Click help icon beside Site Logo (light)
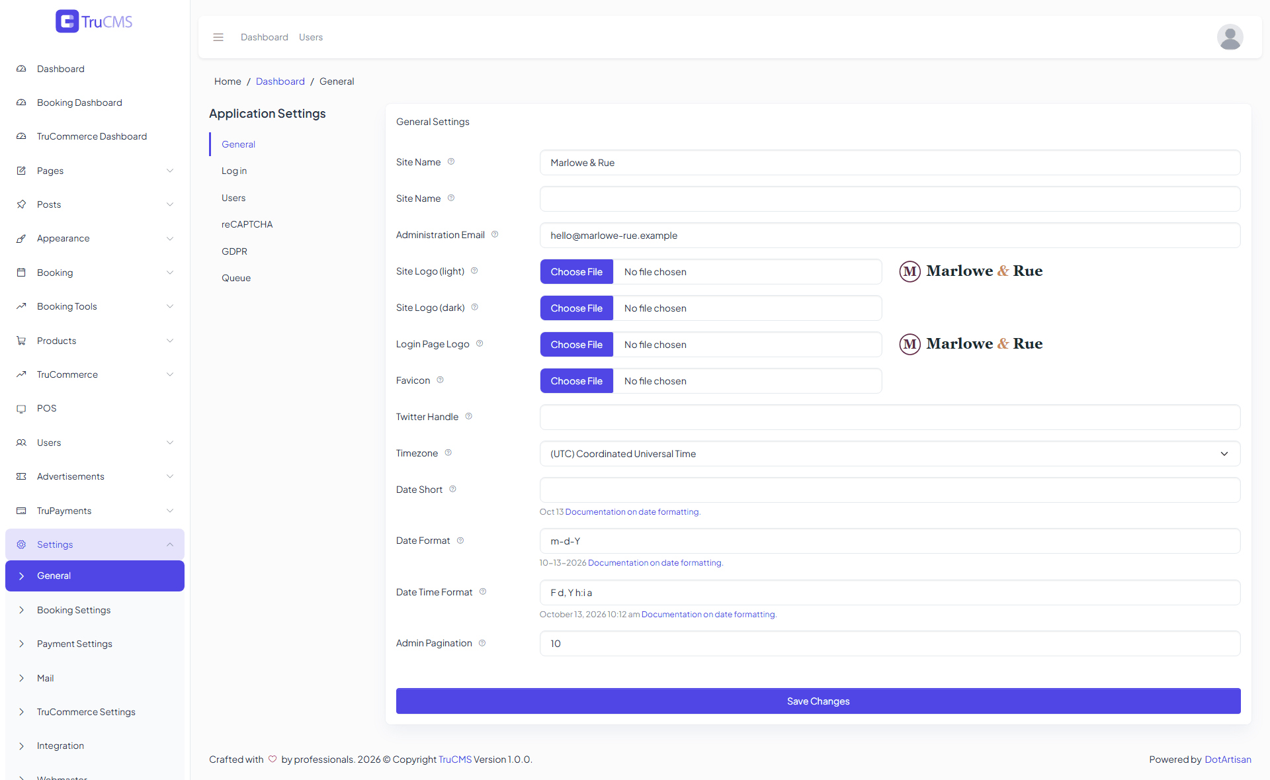The image size is (1270, 780). click(474, 271)
